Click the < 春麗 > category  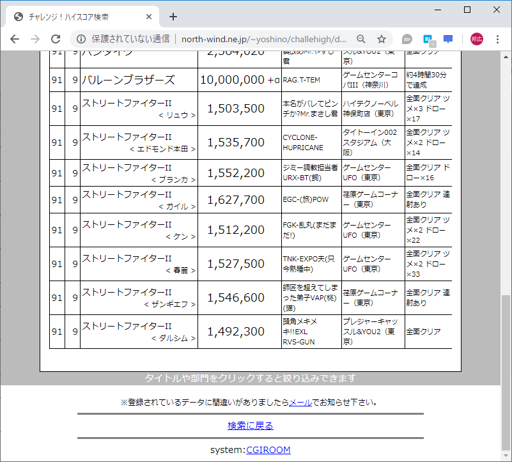coord(180,270)
